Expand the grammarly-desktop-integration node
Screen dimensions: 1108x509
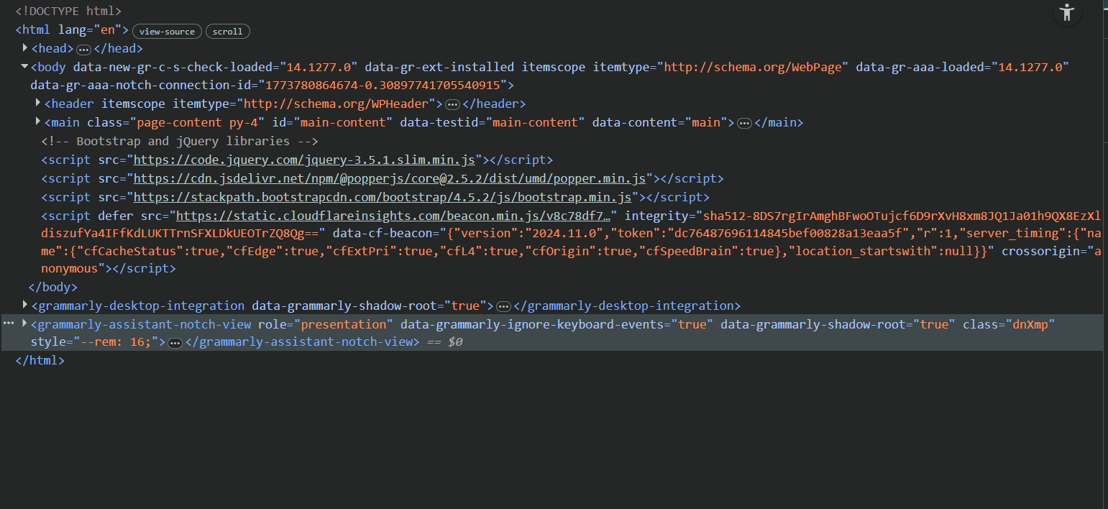[x=25, y=306]
